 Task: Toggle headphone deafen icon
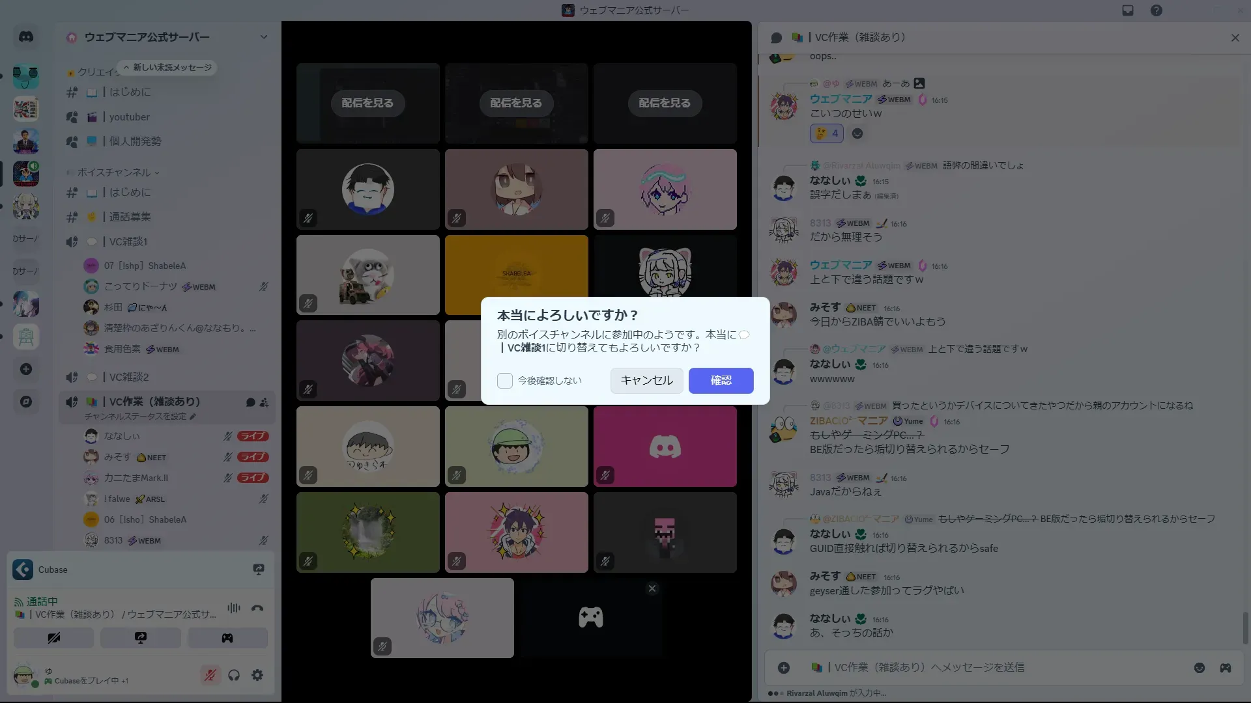point(234,675)
